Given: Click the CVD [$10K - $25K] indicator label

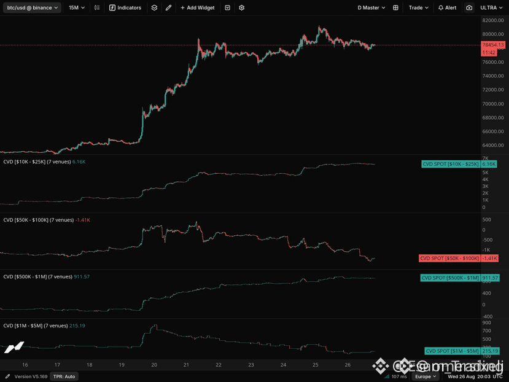Looking at the screenshot, I should [x=37, y=162].
